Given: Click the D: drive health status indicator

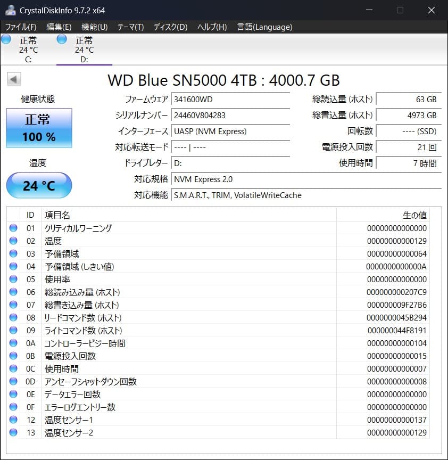Looking at the screenshot, I should coord(62,39).
